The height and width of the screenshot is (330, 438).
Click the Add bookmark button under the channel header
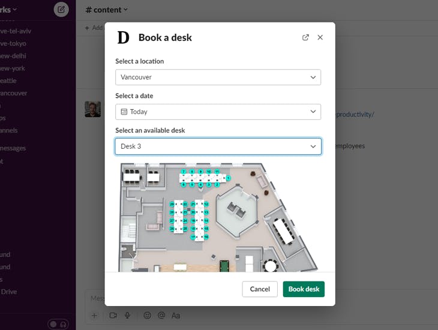[x=94, y=28]
